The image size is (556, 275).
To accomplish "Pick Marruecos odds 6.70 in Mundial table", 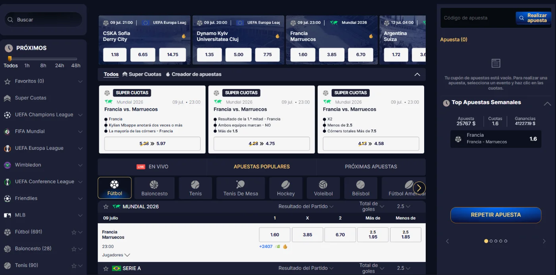I will point(340,235).
